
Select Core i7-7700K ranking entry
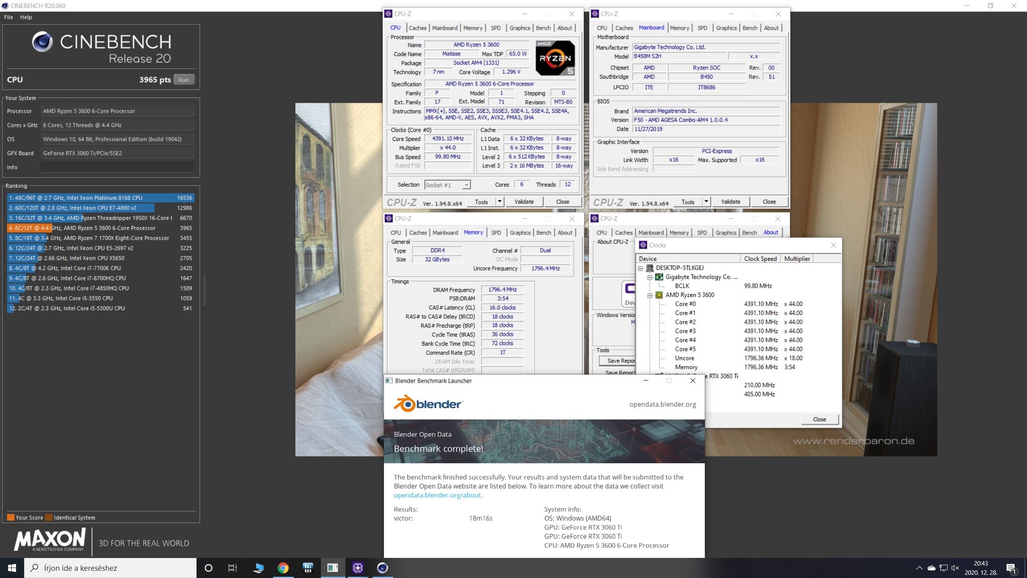(101, 268)
